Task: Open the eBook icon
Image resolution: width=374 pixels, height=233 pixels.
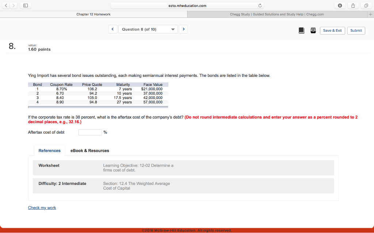Action: coord(301,31)
